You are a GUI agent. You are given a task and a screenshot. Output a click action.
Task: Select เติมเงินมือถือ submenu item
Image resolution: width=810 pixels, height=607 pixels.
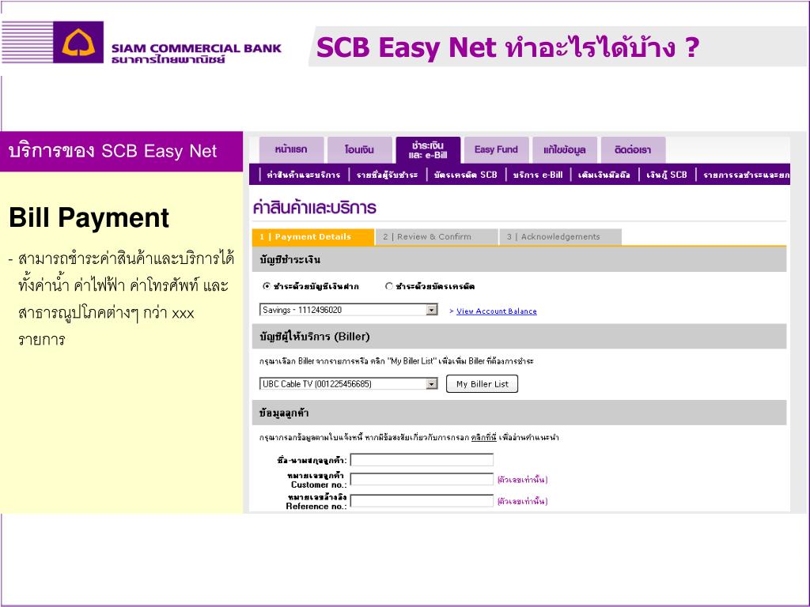click(604, 175)
